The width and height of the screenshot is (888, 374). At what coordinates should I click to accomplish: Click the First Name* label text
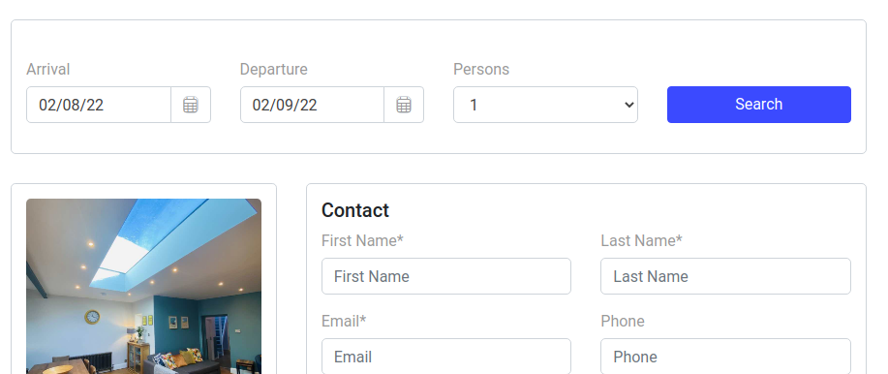362,241
